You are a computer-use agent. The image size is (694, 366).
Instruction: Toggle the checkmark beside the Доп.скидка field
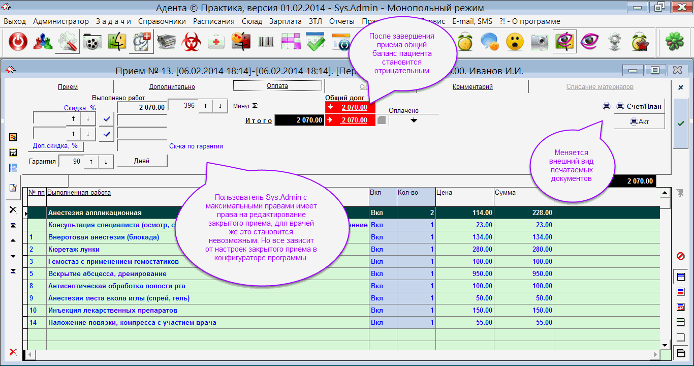pos(106,134)
